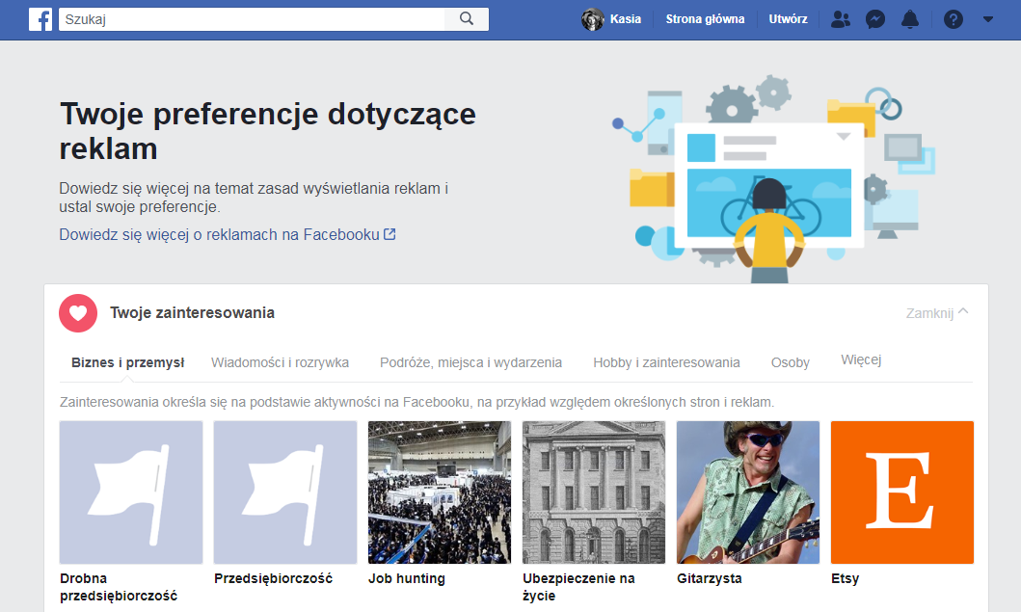
Task: Open notifications bell icon
Action: pos(910,19)
